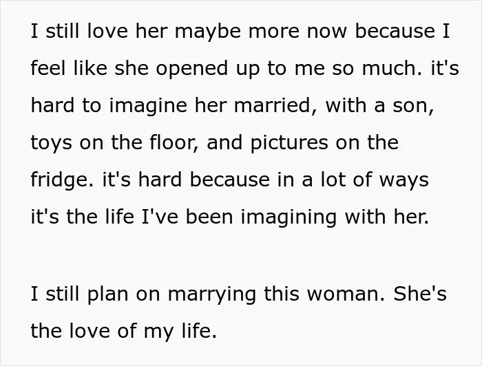
Task: Click on the word "pictures"
Action: [289, 143]
